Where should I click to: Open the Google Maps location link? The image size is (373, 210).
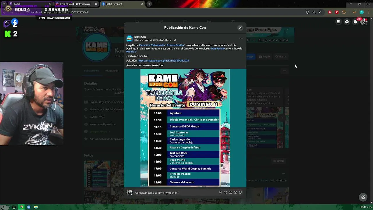[x=163, y=61]
